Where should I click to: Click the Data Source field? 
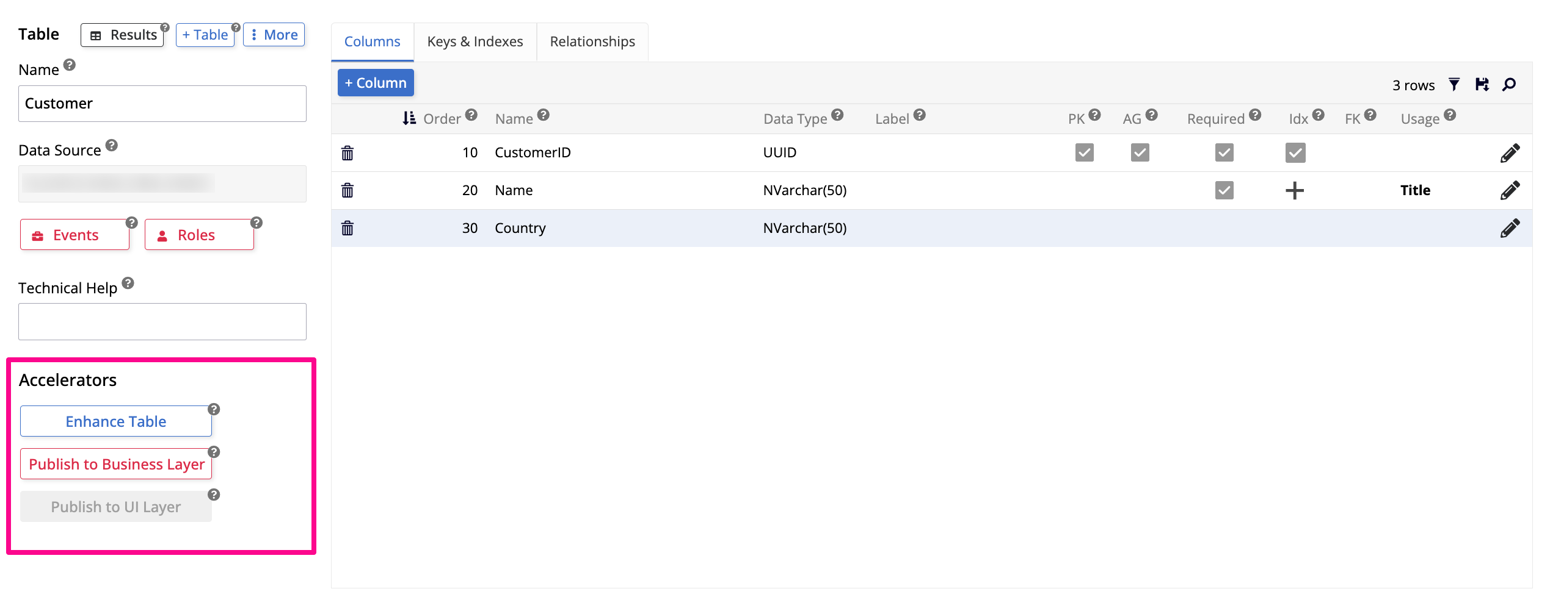click(x=162, y=184)
